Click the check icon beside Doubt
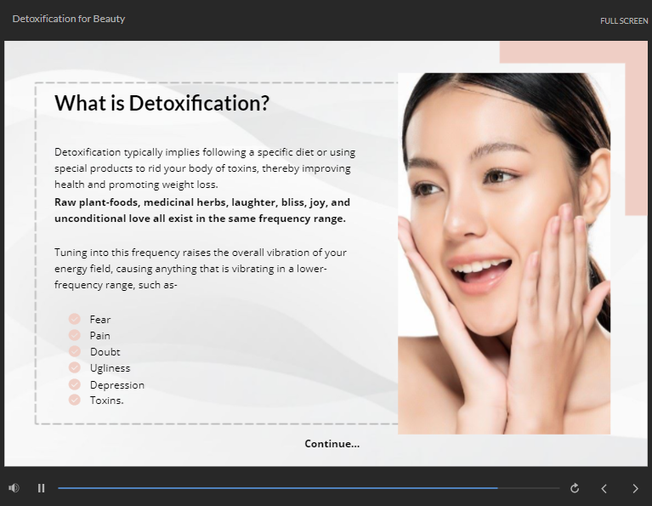The height and width of the screenshot is (506, 652). pyautogui.click(x=74, y=351)
